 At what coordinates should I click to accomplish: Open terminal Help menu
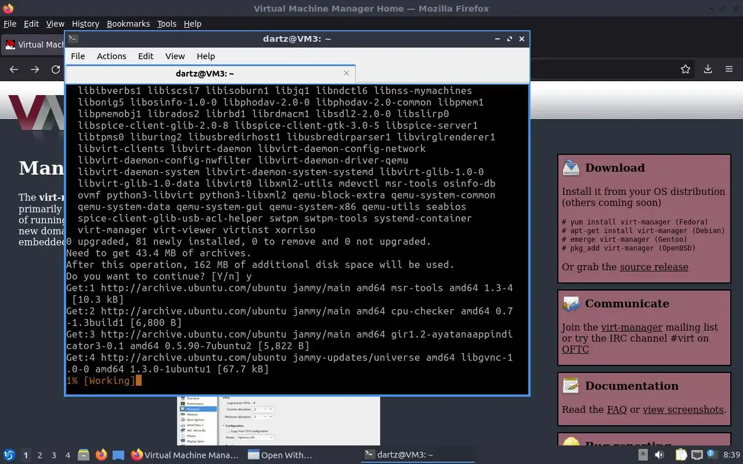coord(206,56)
